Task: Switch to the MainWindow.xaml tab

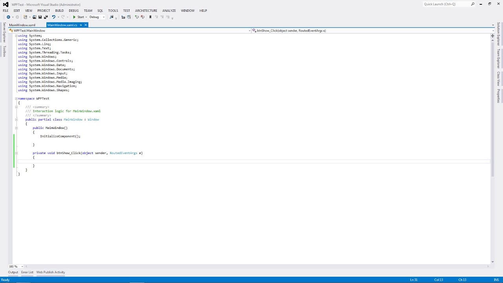Action: point(22,25)
